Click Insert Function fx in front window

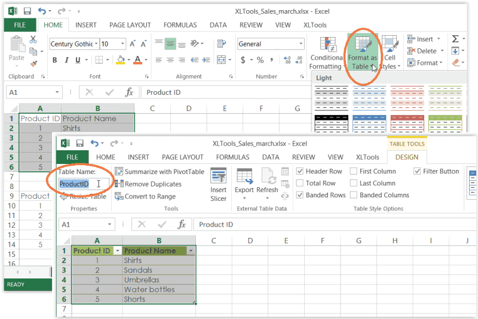(x=182, y=224)
